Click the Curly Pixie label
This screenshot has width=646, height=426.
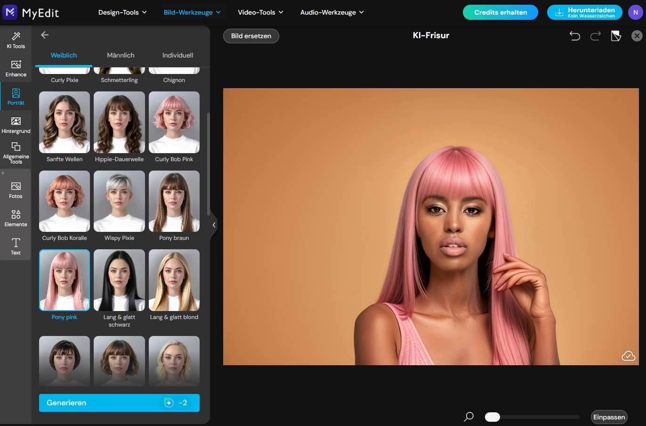65,80
